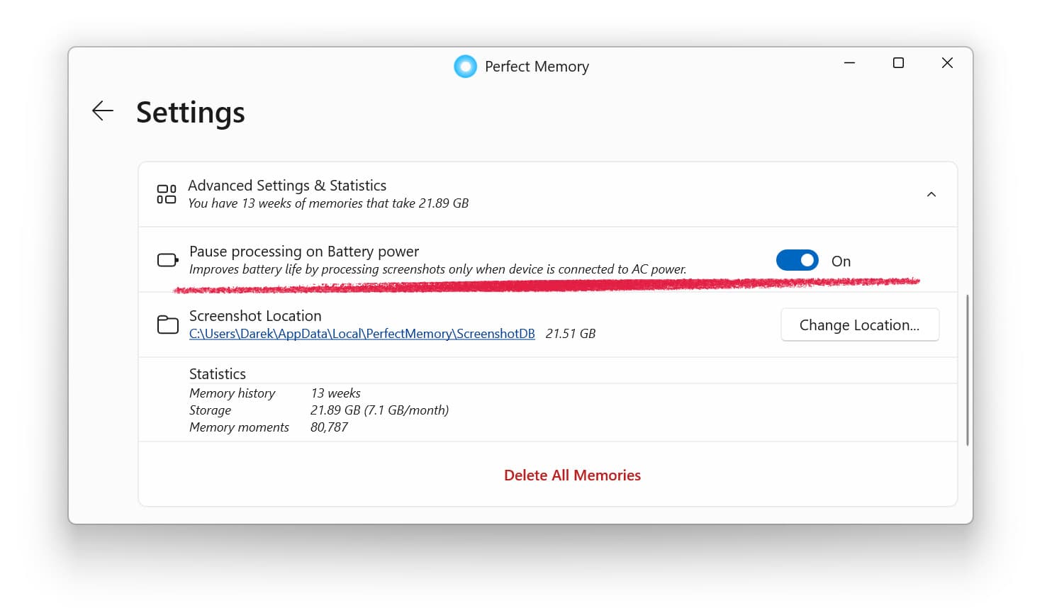The image size is (1047, 608).
Task: Click the Advanced Settings & Statistics grid icon
Action: click(166, 193)
